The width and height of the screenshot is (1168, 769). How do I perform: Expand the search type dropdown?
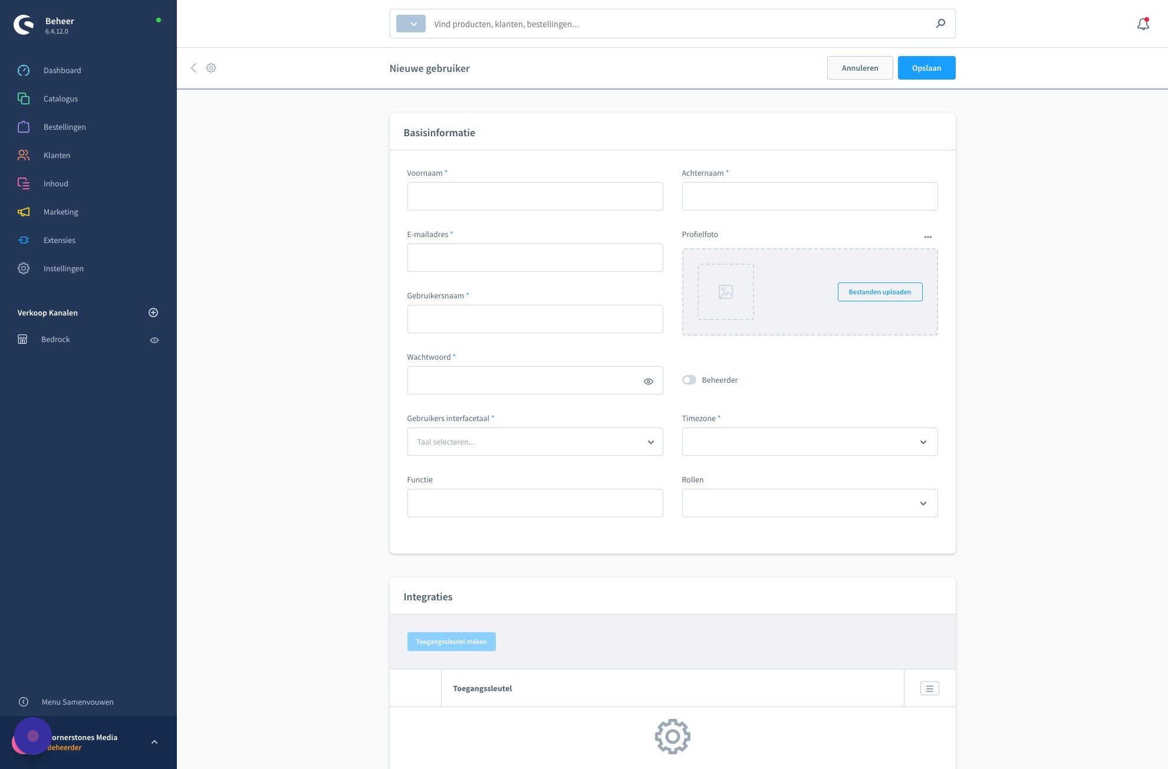(411, 24)
